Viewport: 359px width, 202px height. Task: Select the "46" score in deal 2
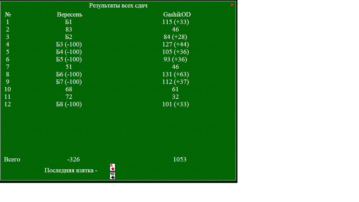pos(175,30)
